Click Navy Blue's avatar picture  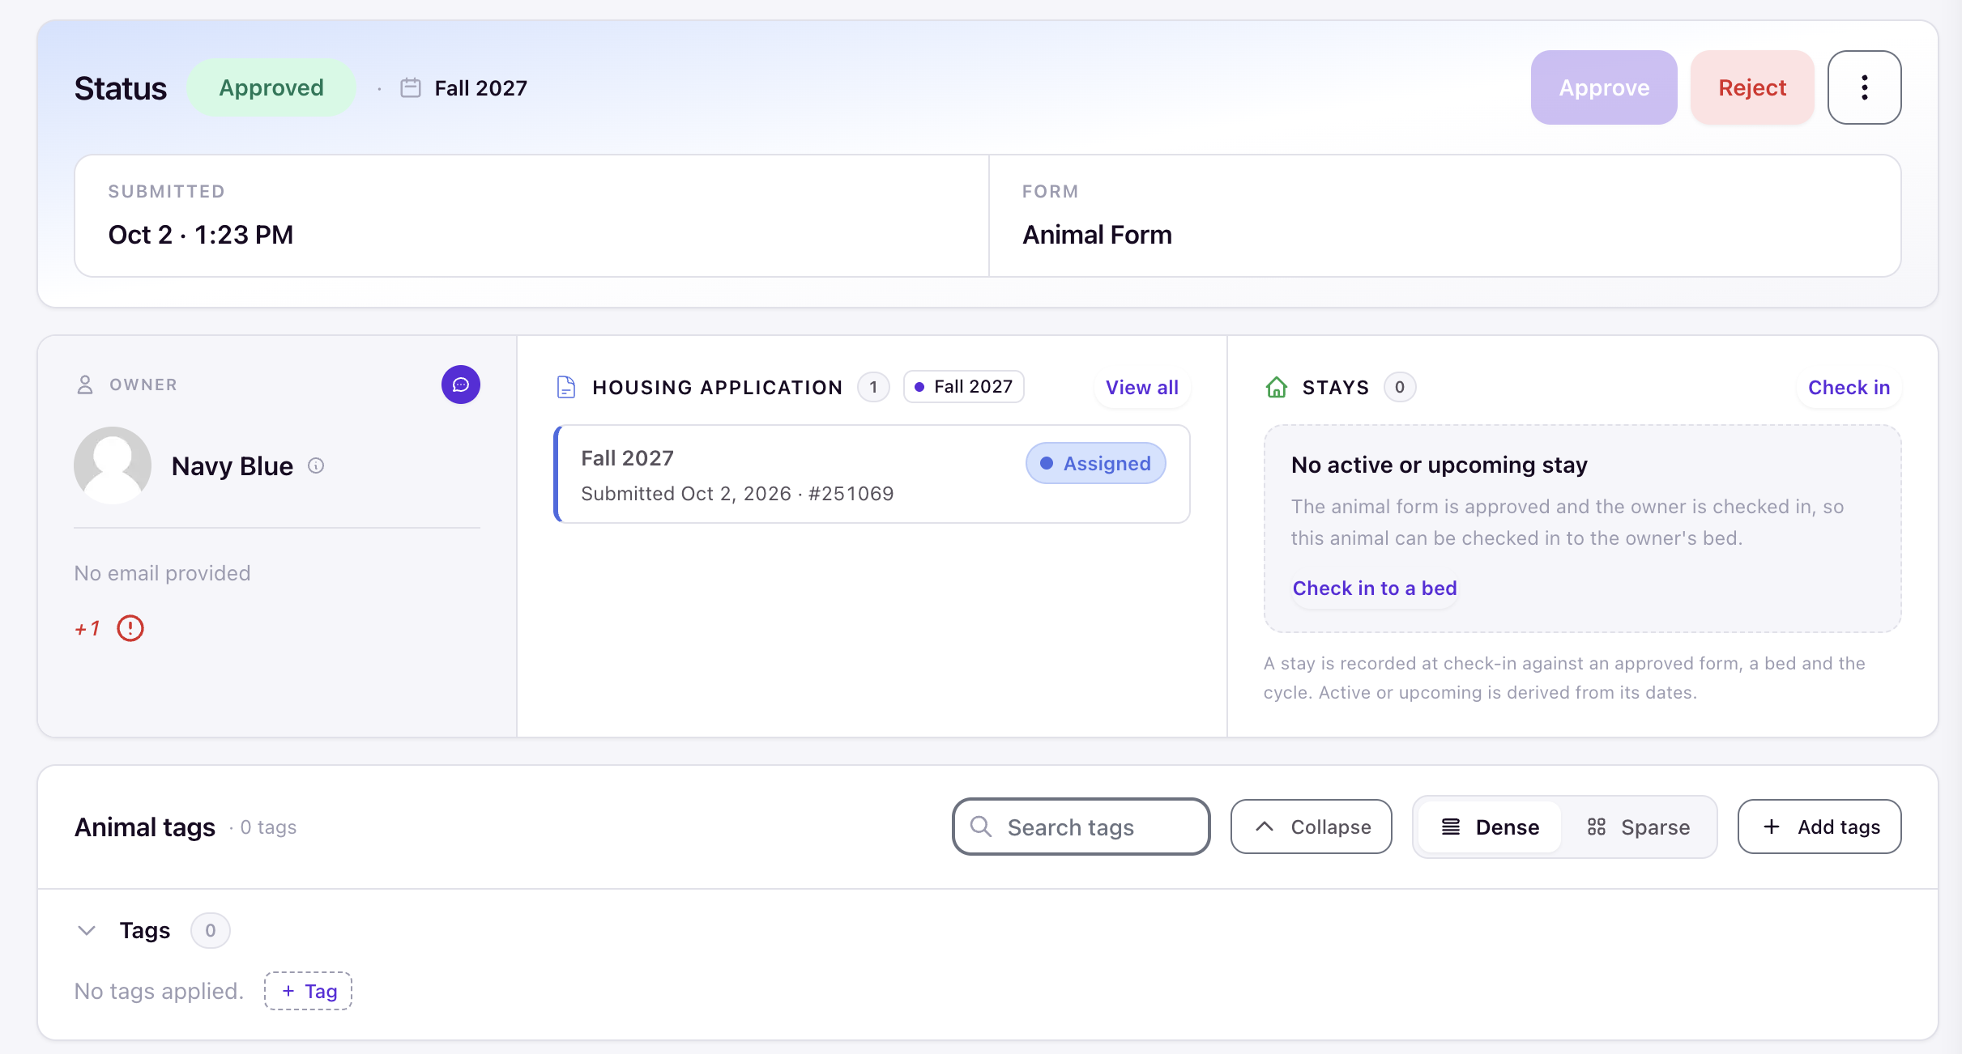(113, 465)
